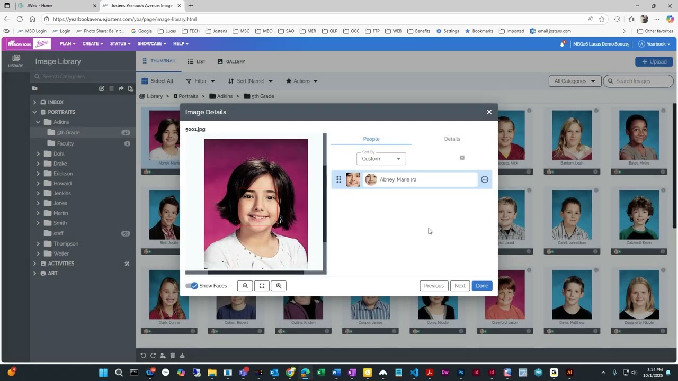Screen dimensions: 678x381
Task: Expand the ACTIVITIES category
Action: pos(34,264)
